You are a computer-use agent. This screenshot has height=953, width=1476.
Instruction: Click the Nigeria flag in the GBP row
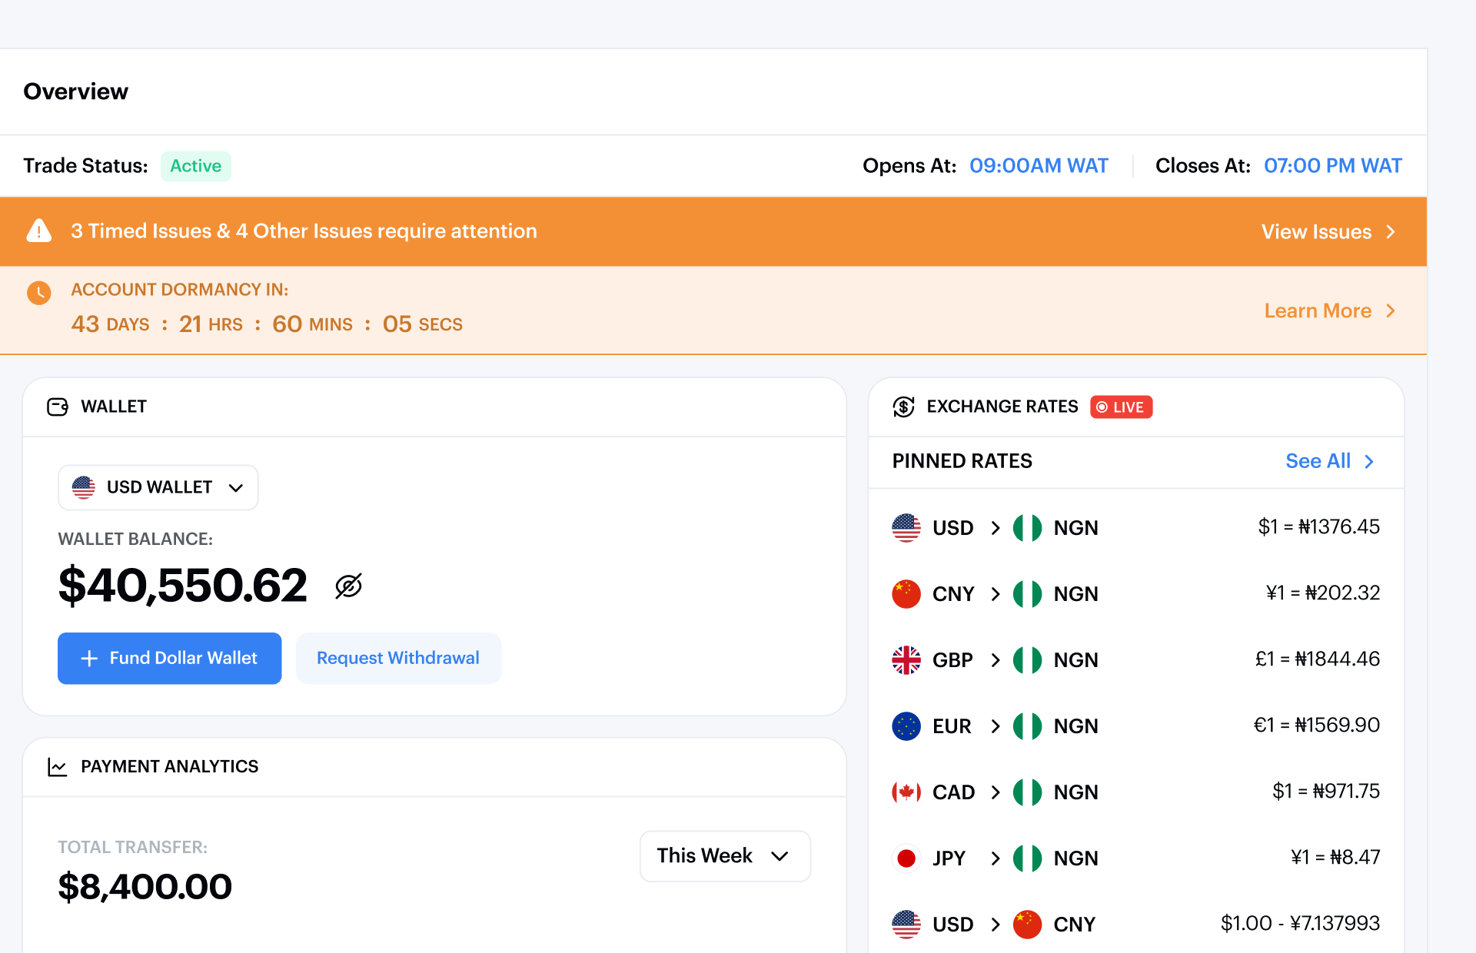1027,660
